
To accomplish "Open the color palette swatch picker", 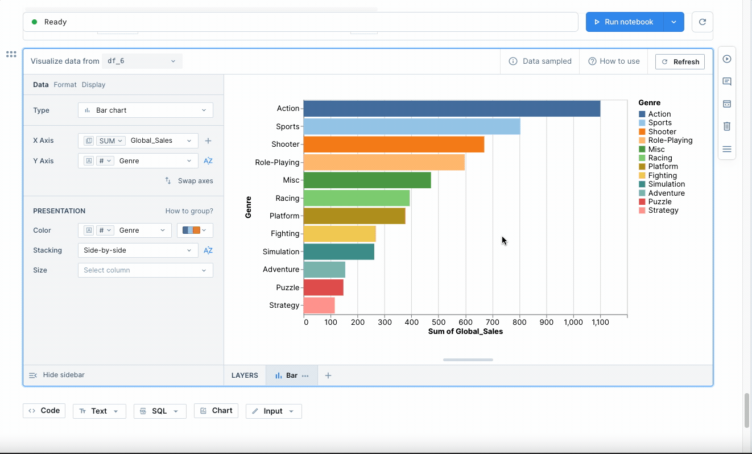I will coord(195,230).
